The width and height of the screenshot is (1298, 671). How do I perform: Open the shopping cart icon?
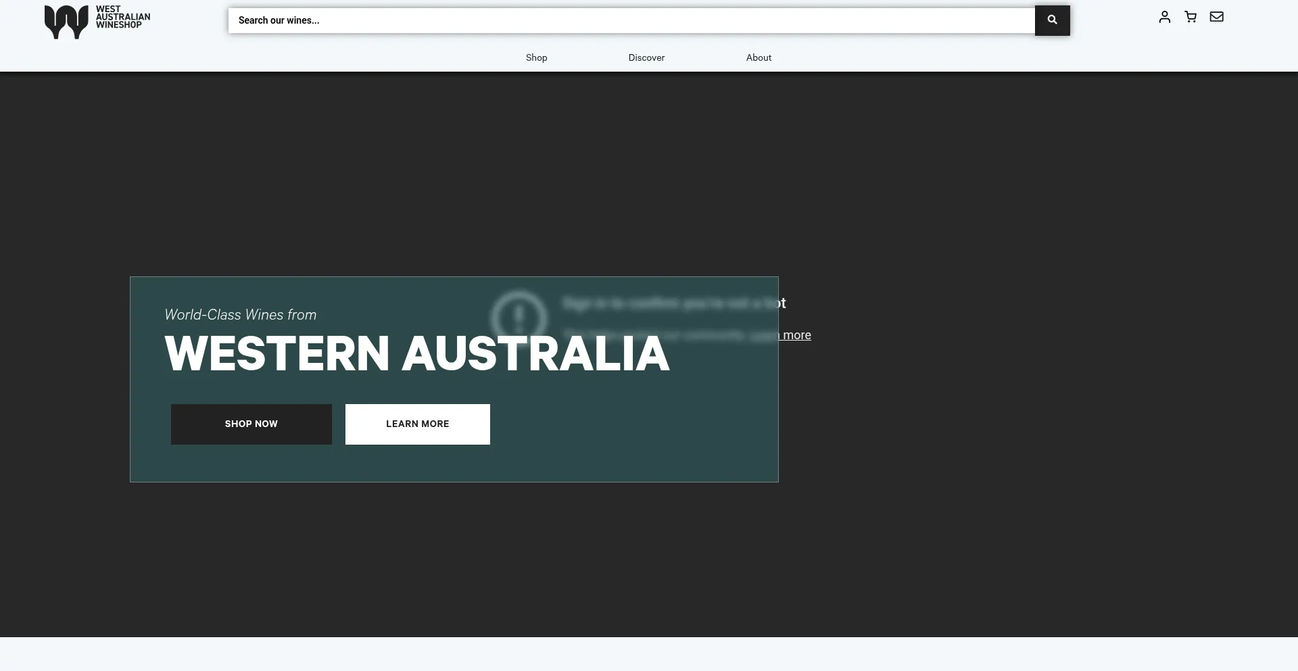[x=1191, y=17]
